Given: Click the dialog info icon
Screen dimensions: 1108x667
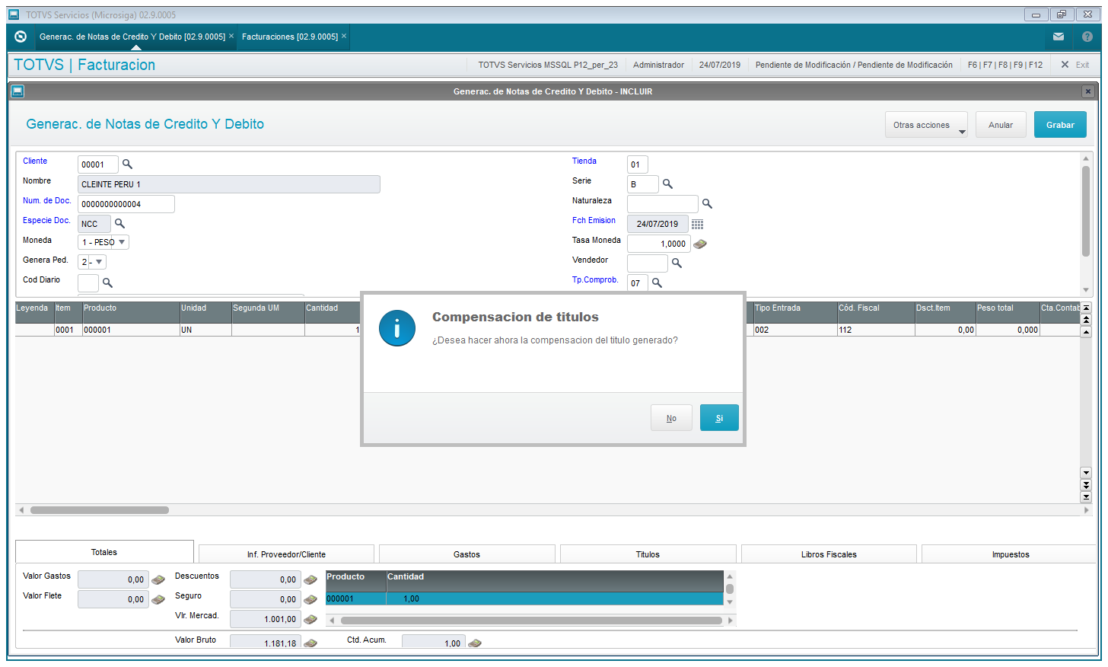Looking at the screenshot, I should (397, 328).
